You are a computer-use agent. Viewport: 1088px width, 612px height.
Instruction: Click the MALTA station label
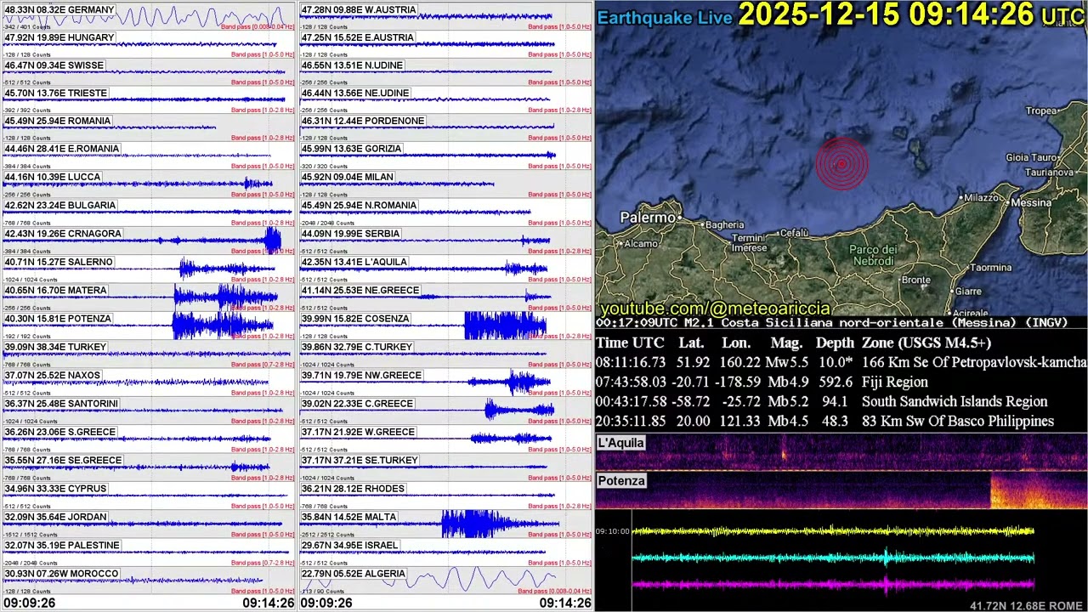pos(348,518)
